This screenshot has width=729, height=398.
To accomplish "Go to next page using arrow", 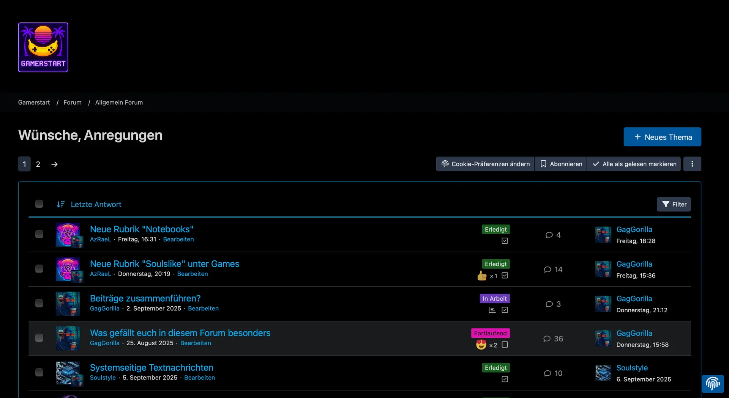I will [x=54, y=164].
